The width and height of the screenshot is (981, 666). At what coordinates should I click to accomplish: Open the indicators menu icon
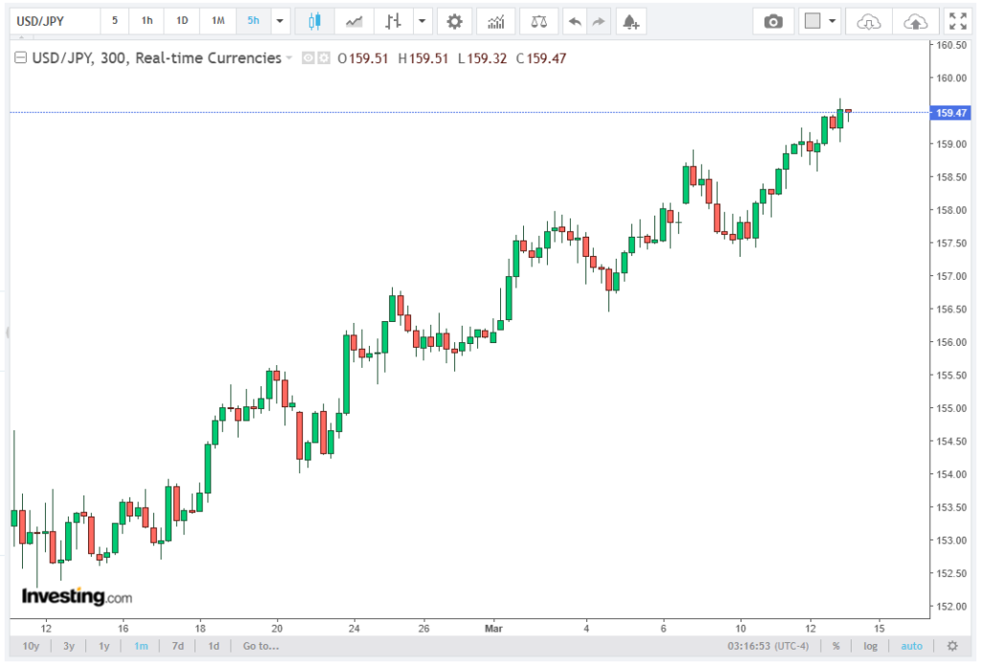pyautogui.click(x=495, y=21)
